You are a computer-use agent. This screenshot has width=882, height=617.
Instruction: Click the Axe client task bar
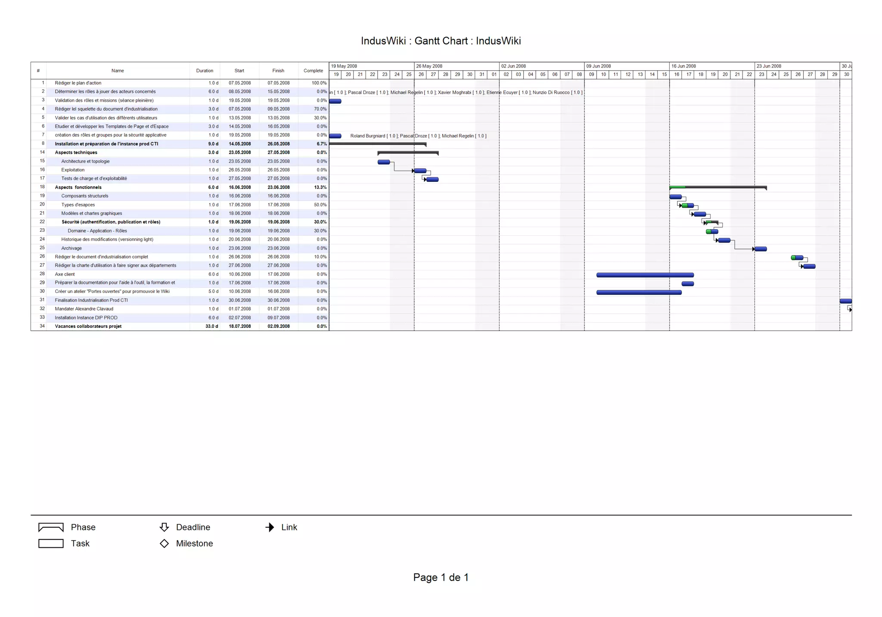645,275
